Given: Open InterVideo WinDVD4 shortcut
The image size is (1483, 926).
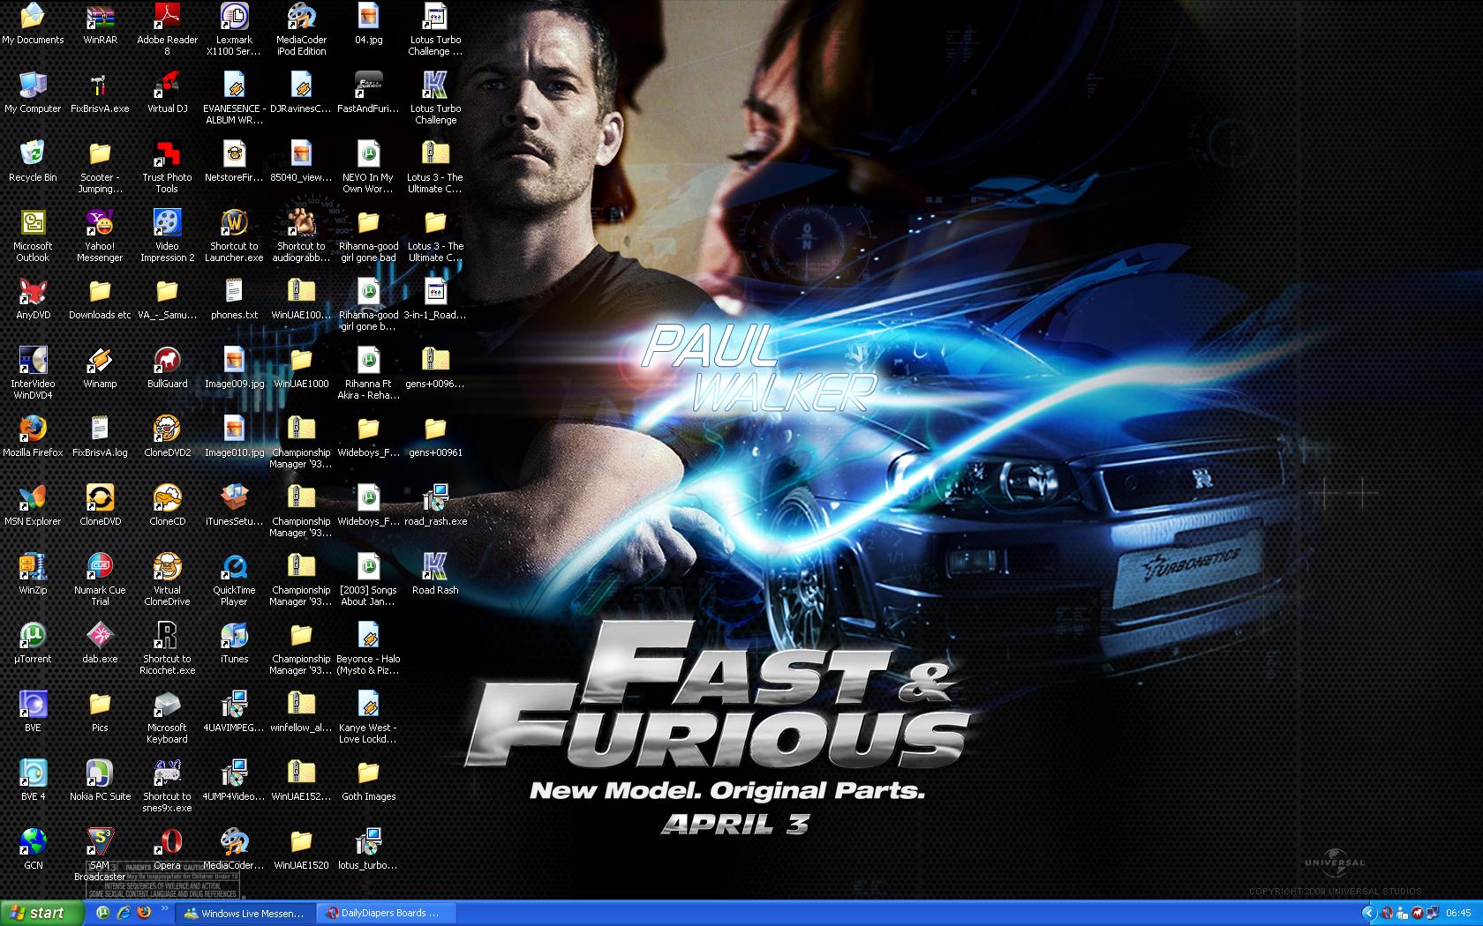Looking at the screenshot, I should pyautogui.click(x=33, y=374).
